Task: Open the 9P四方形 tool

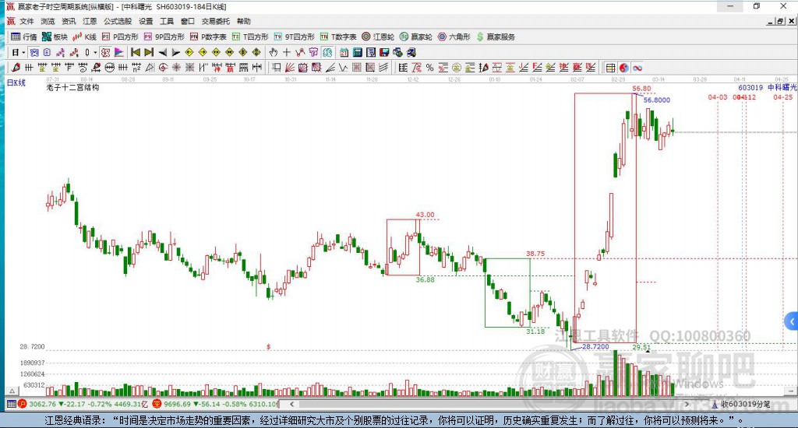Action: pos(164,37)
